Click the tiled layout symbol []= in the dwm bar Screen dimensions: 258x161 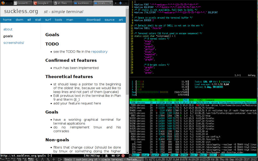click(59, 159)
